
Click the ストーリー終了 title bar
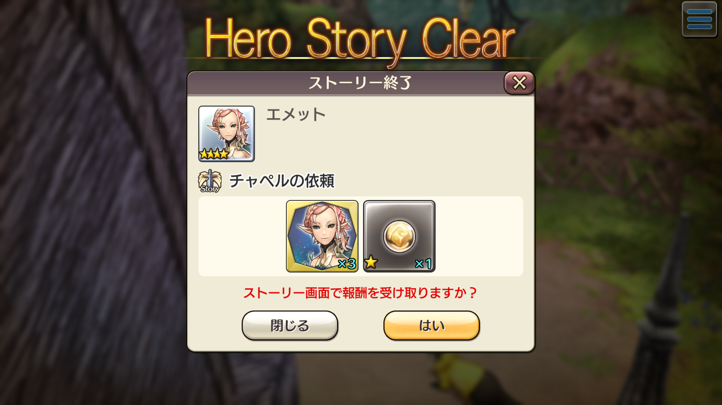(346, 83)
